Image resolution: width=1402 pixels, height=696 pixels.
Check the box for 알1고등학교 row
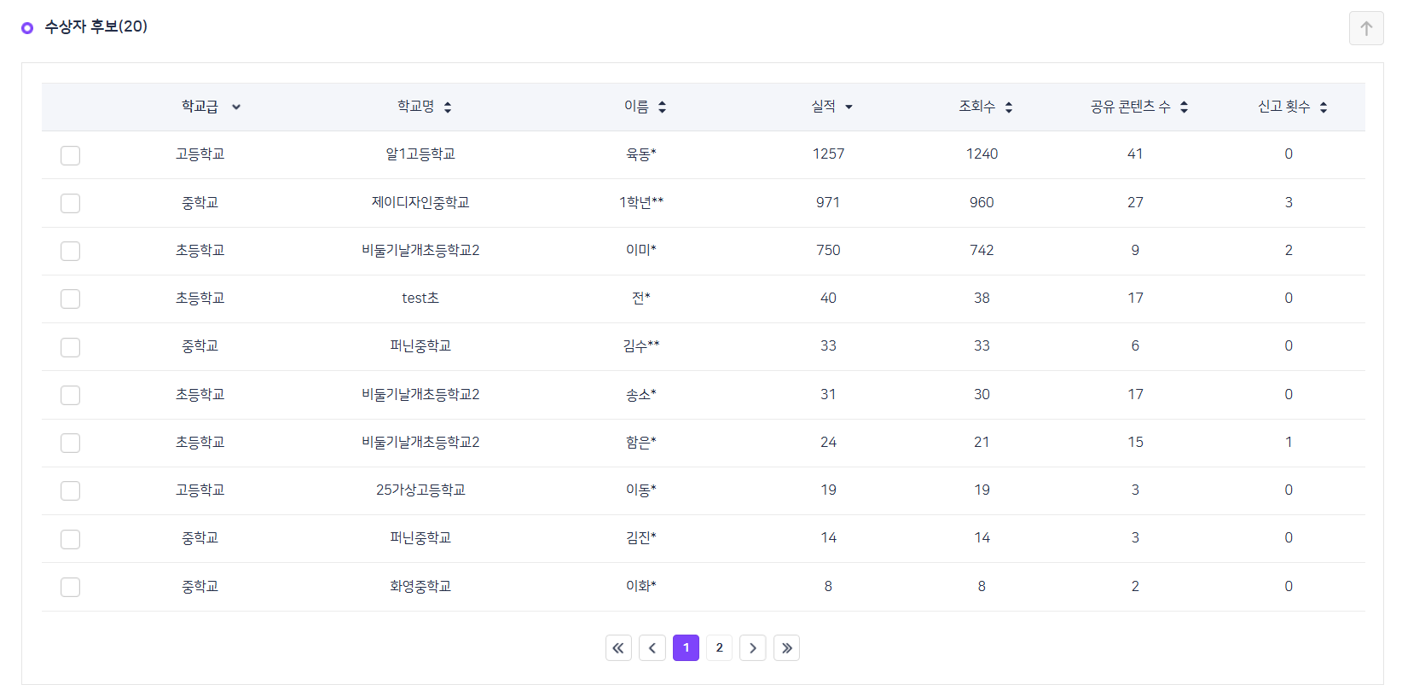tap(70, 155)
